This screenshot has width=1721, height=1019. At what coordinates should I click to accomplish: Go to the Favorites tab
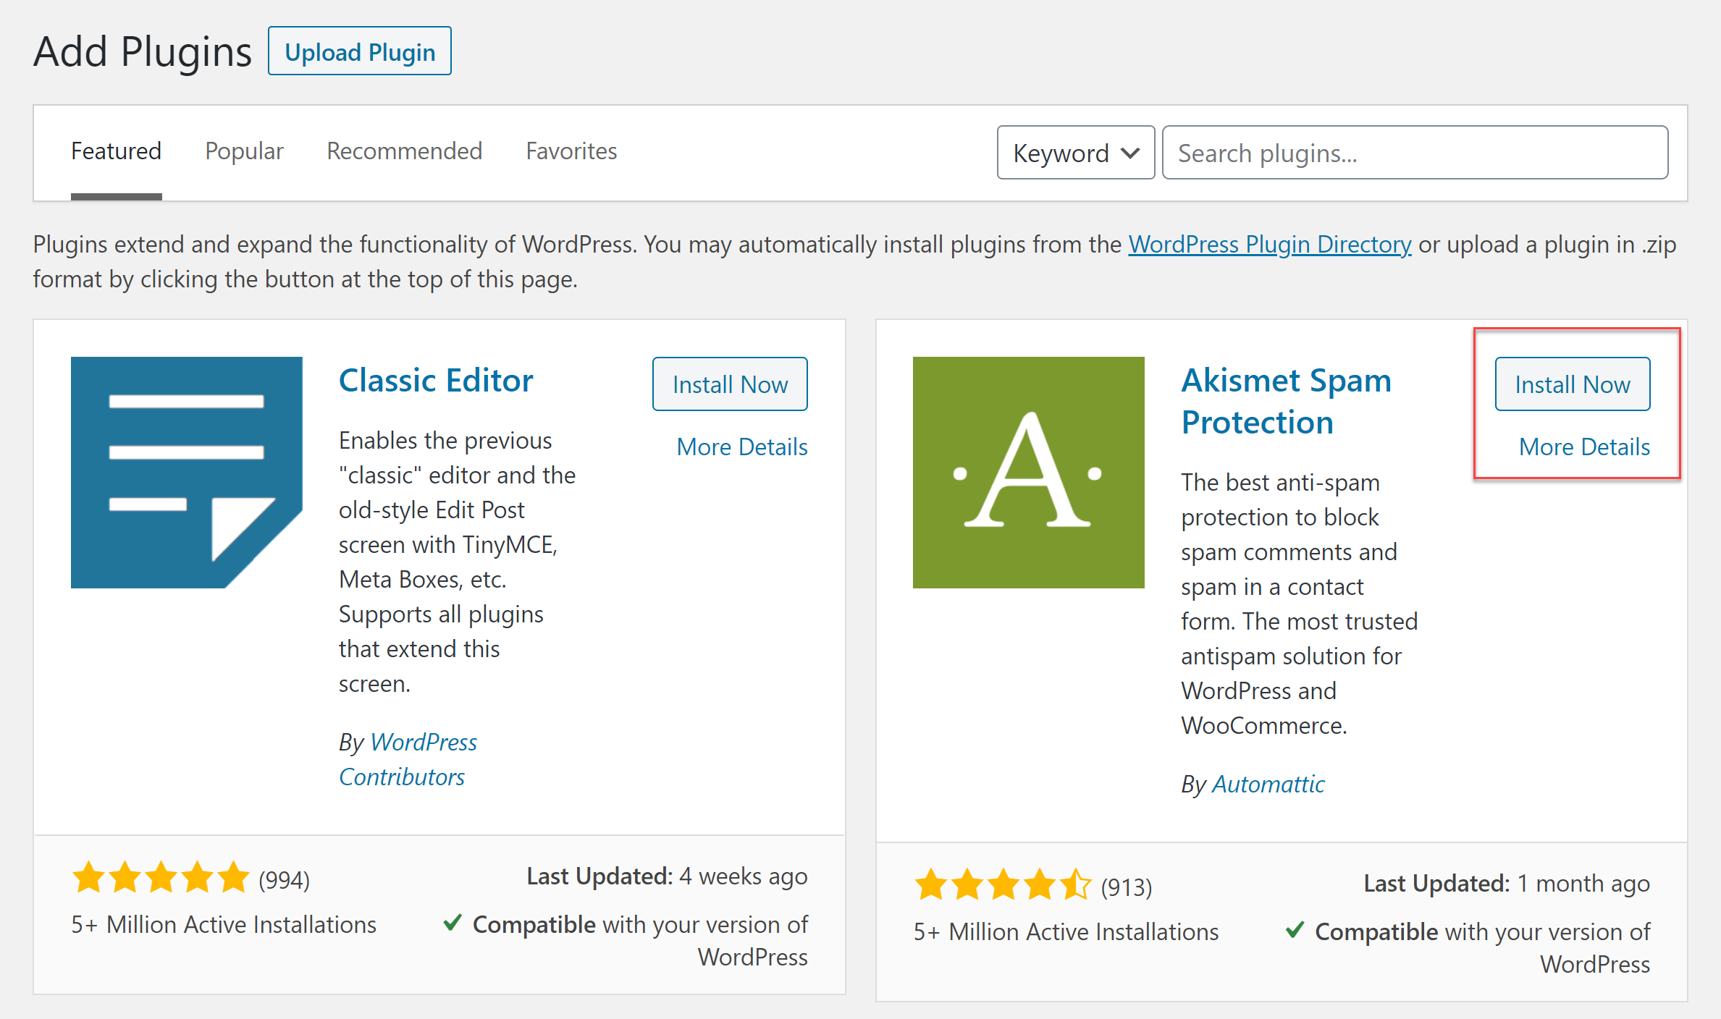click(x=571, y=151)
